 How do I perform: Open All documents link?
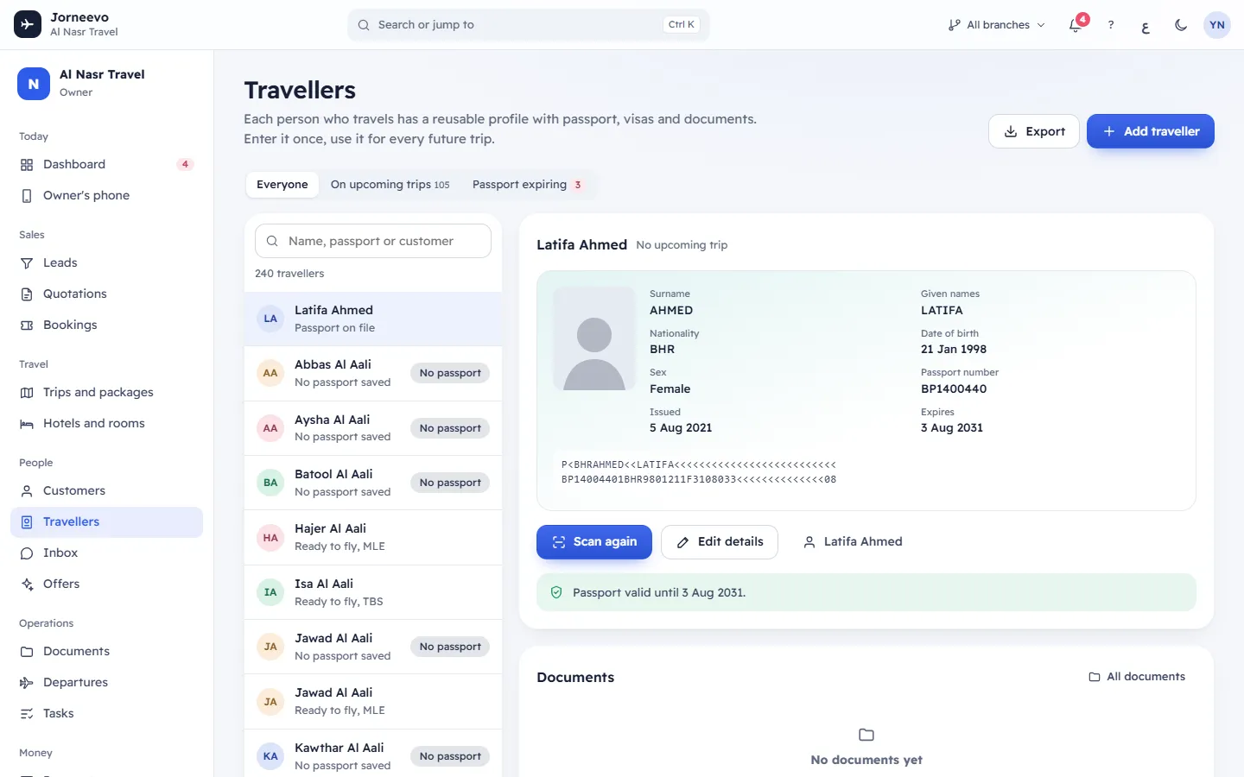tap(1137, 677)
